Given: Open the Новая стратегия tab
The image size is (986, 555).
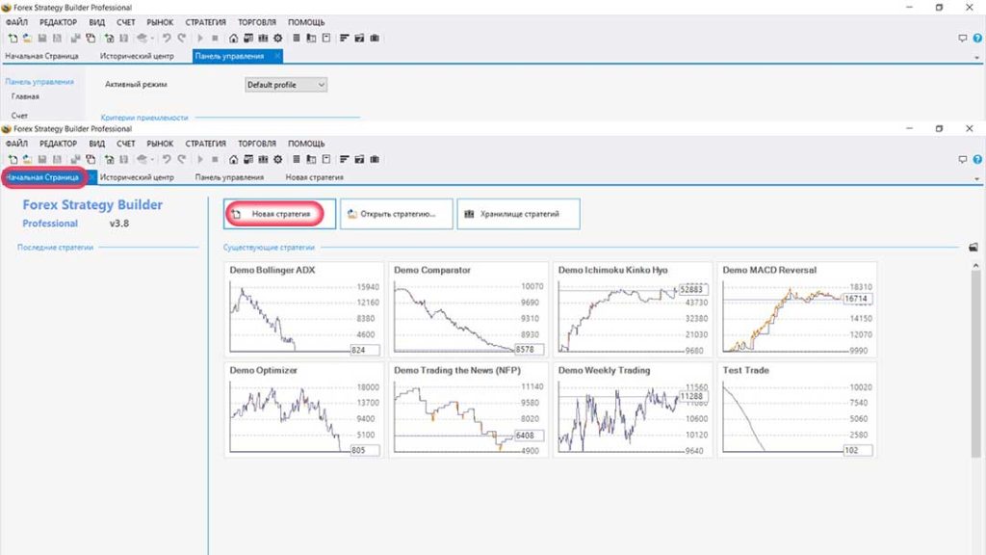Looking at the screenshot, I should click(314, 177).
